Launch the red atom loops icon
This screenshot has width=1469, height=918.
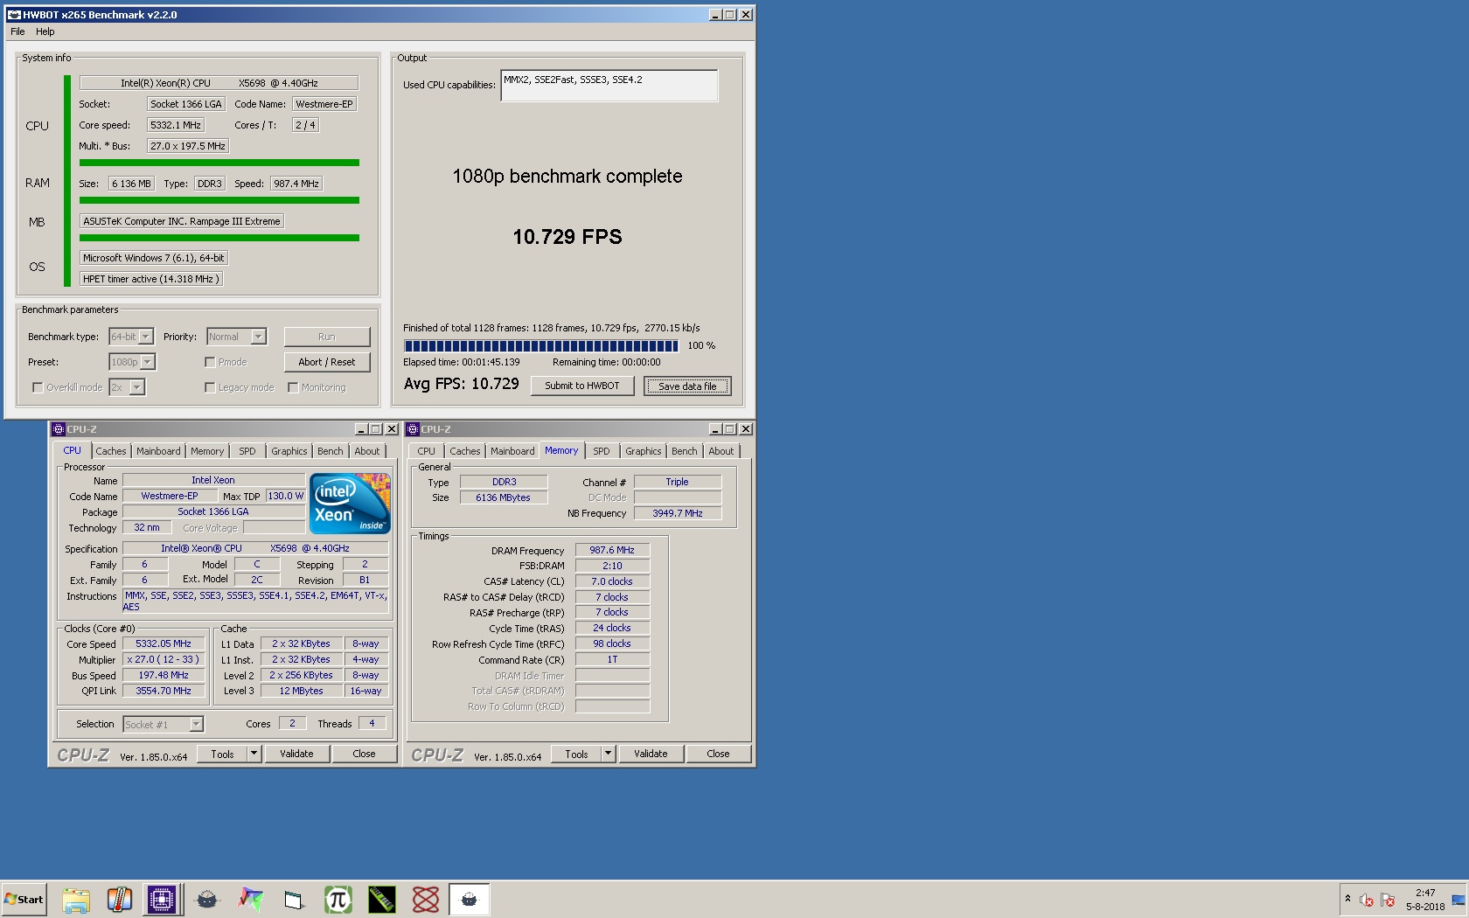tap(425, 899)
